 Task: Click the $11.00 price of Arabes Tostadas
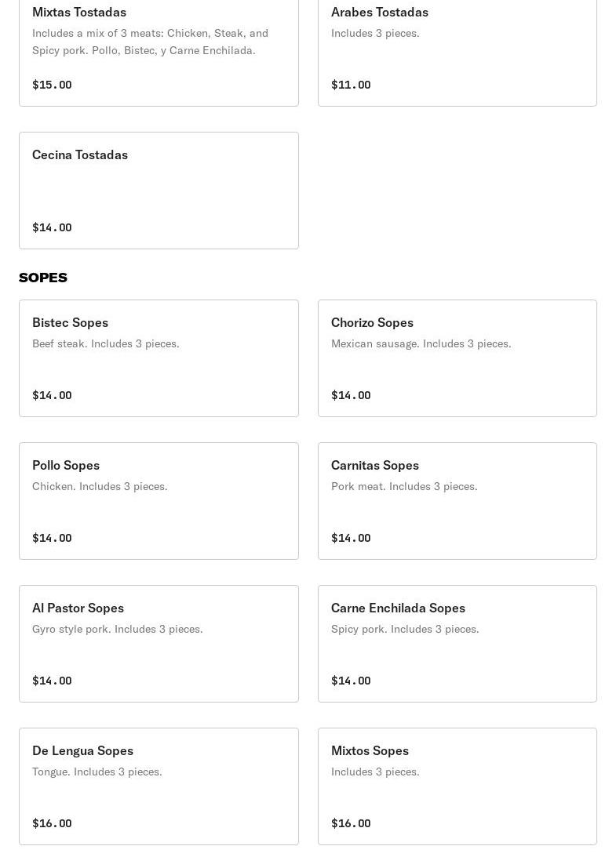[351, 85]
